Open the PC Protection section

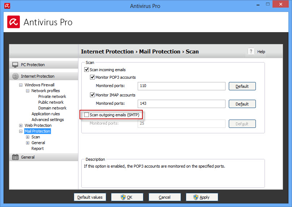[x=44, y=65]
